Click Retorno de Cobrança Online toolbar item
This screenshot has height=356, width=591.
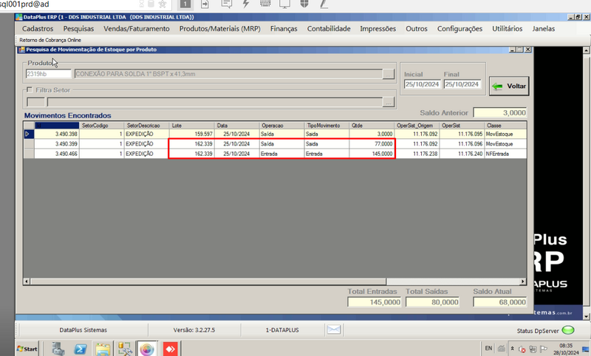tap(50, 40)
